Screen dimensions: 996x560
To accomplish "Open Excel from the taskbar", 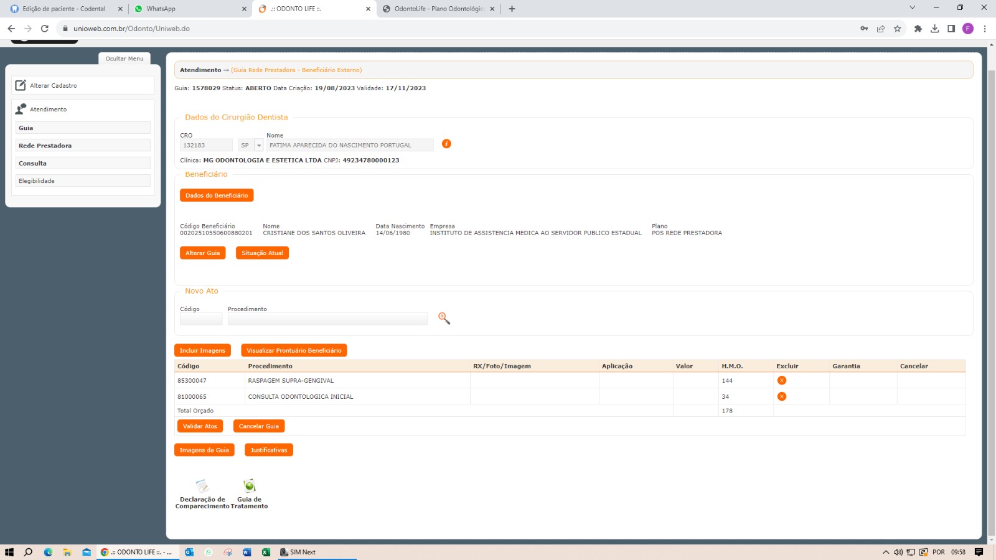I will [x=266, y=552].
